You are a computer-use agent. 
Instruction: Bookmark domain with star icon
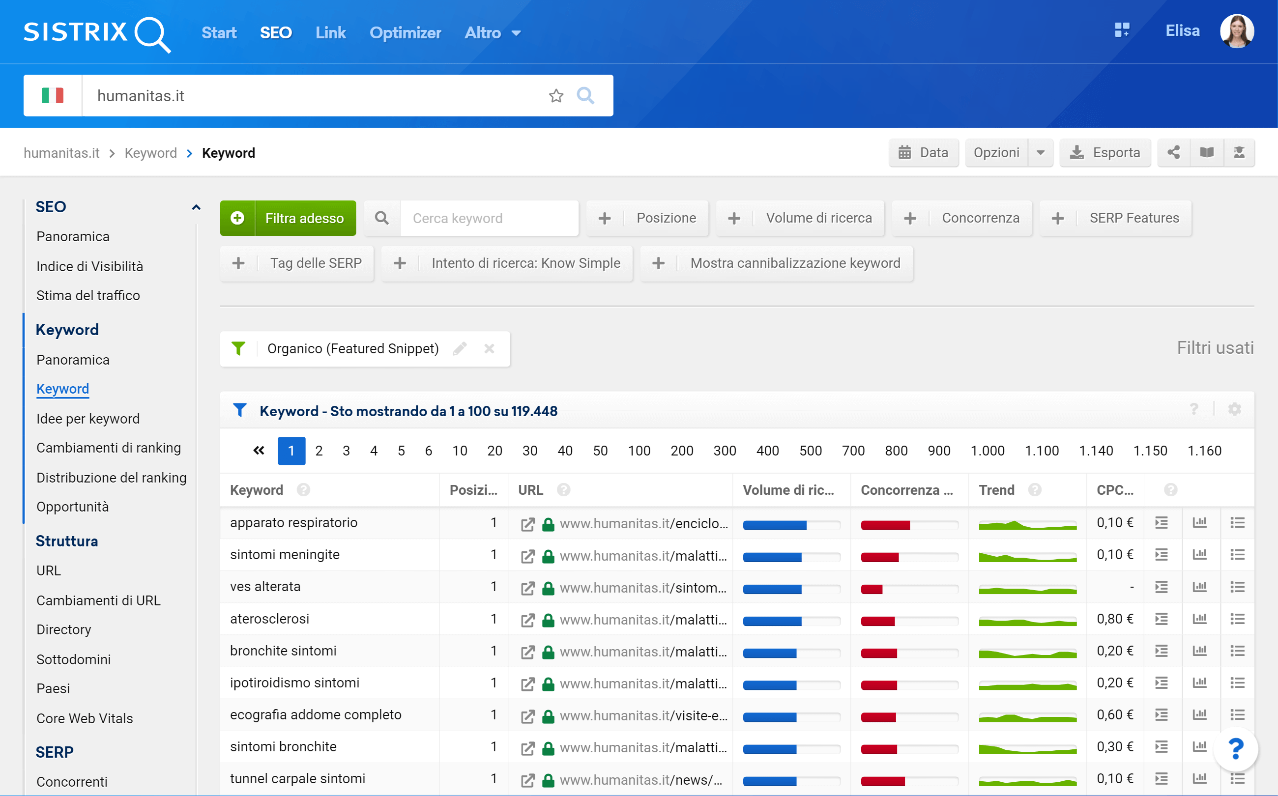556,95
